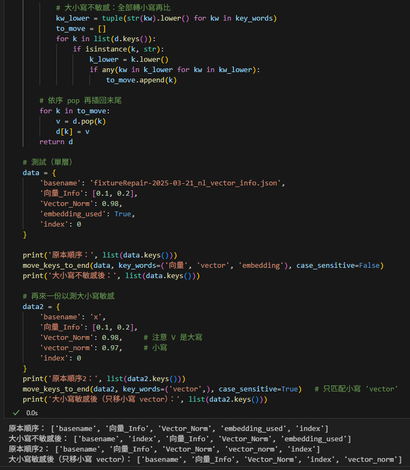Image resolution: width=410 pixels, height=470 pixels.
Task: Click the code line print('大小寫敏感後（只移小寫 vector）
Action: pyautogui.click(x=145, y=400)
